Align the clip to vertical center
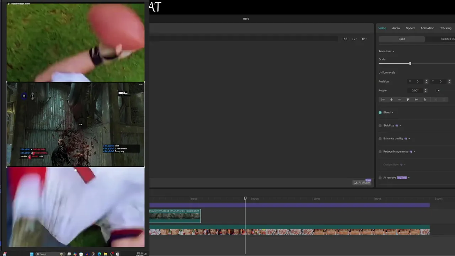 (x=416, y=100)
